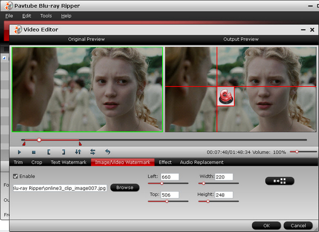Viewport: 319px width, 232px height.
Task: Click the Width slider
Action: pos(219,183)
